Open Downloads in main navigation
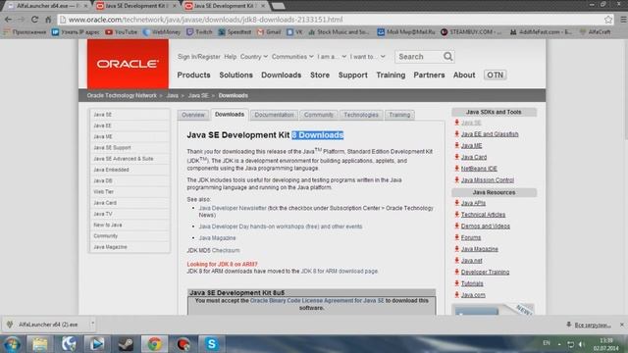Viewport: 628px width, 353px height. tap(282, 75)
